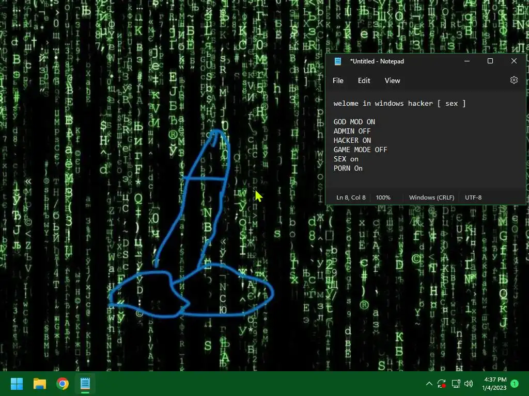Image resolution: width=529 pixels, height=396 pixels.
Task: Click the 'GAME MODE OFF' line
Action: tap(360, 150)
